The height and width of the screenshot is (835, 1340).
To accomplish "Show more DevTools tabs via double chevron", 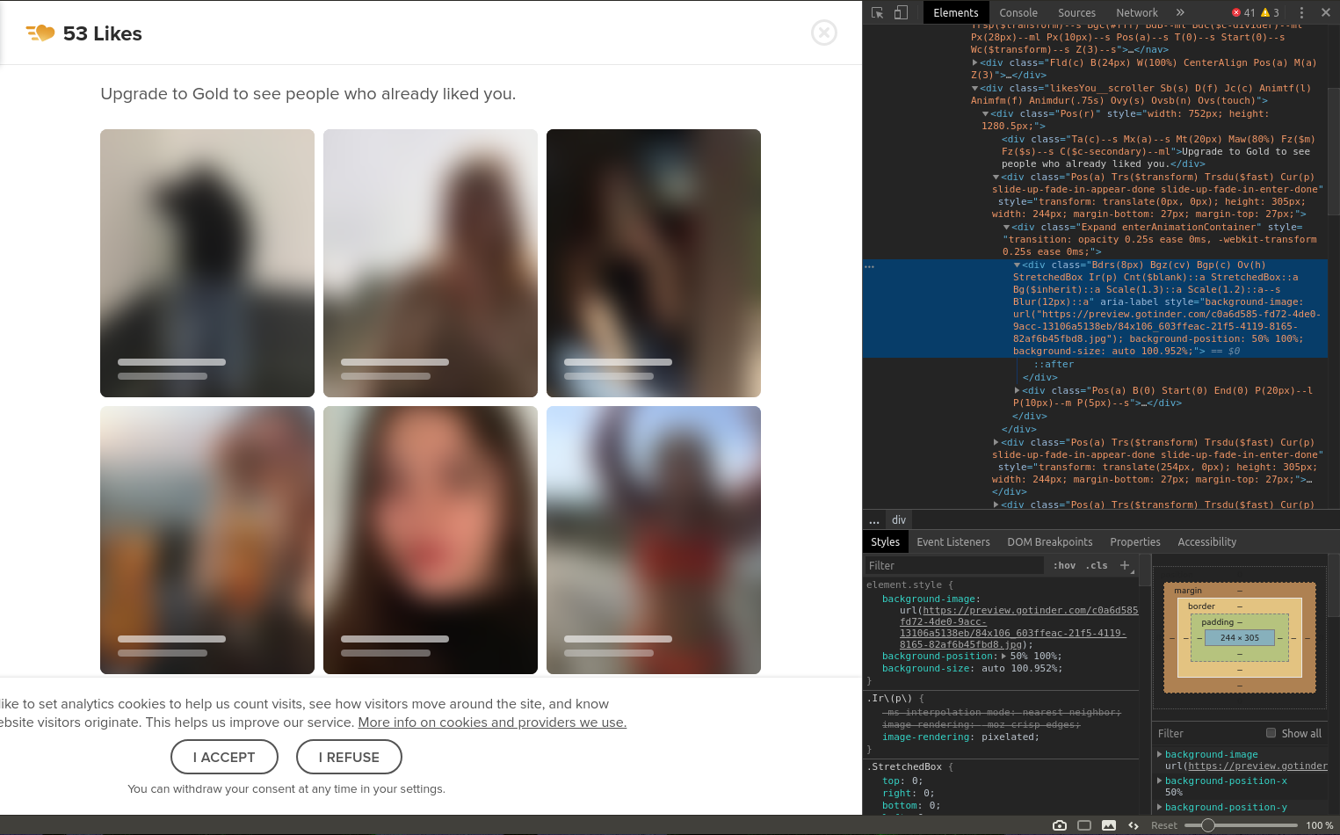I will tap(1180, 13).
